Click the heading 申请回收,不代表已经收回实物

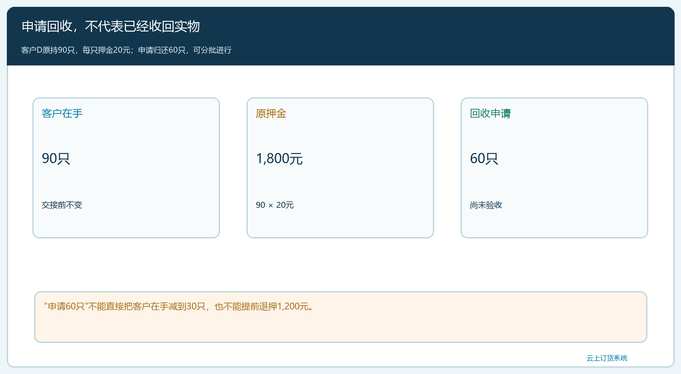[x=111, y=26]
